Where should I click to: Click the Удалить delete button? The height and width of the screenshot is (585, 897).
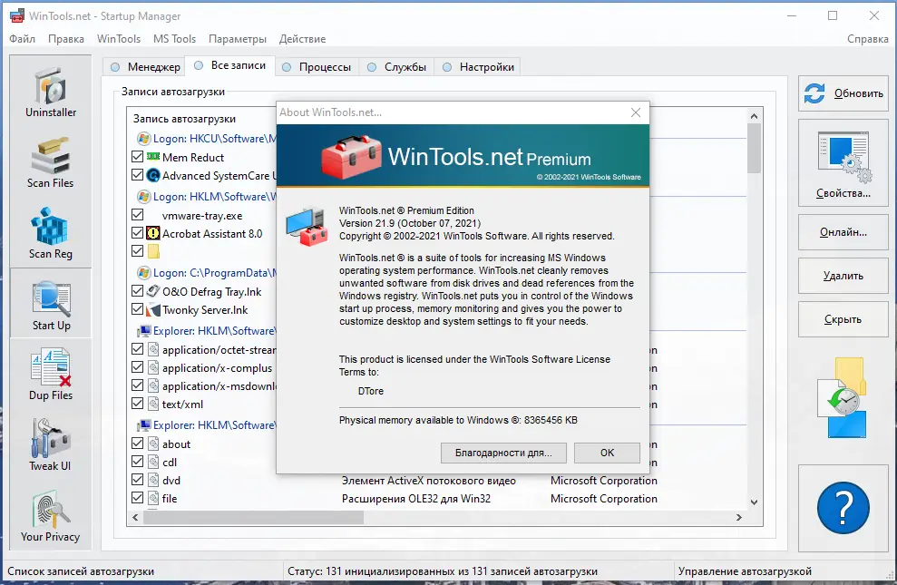click(x=843, y=276)
